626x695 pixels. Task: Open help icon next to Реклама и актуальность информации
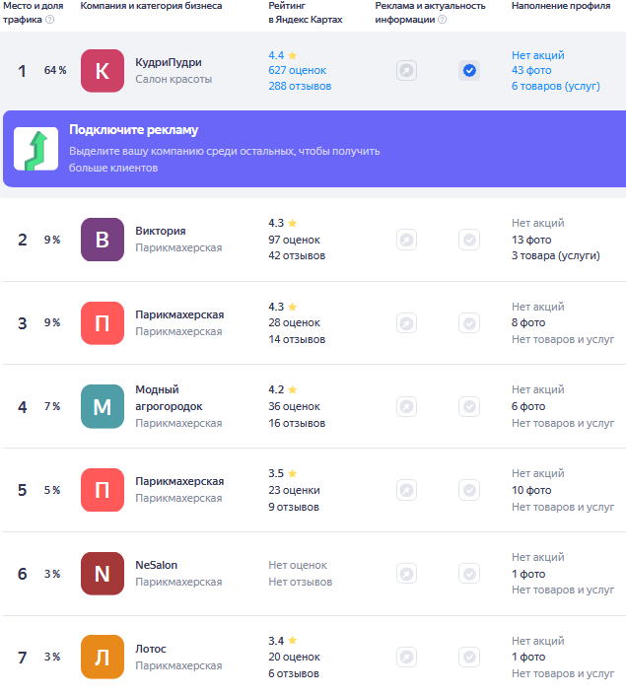point(442,20)
